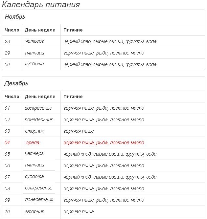Select the date cell 07 in December

tap(8, 177)
